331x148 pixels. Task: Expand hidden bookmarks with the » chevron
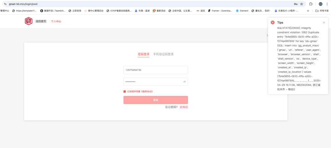tap(308, 10)
